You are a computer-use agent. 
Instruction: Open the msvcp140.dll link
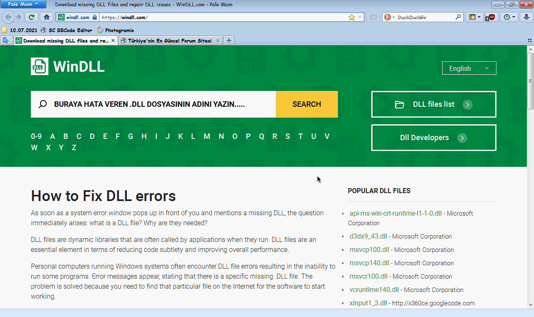(369, 263)
